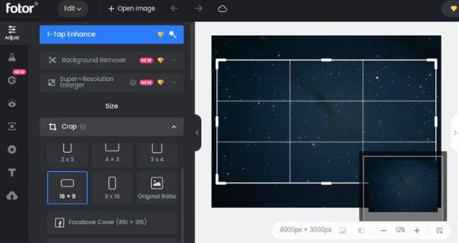The width and height of the screenshot is (459, 243).
Task: Click the cloud save icon in the top bar
Action: [222, 9]
